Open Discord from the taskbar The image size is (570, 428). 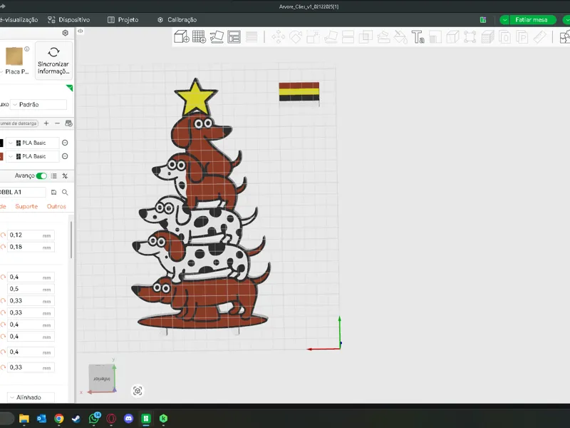129,419
